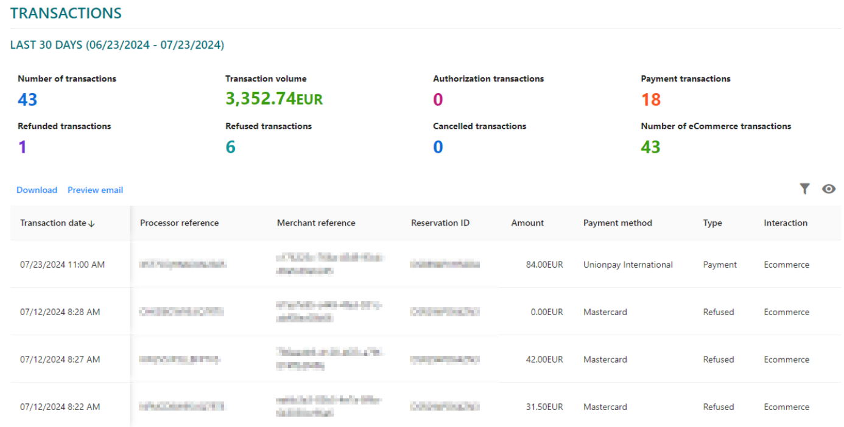This screenshot has height=427, width=844.
Task: Open the Download link
Action: tap(37, 190)
